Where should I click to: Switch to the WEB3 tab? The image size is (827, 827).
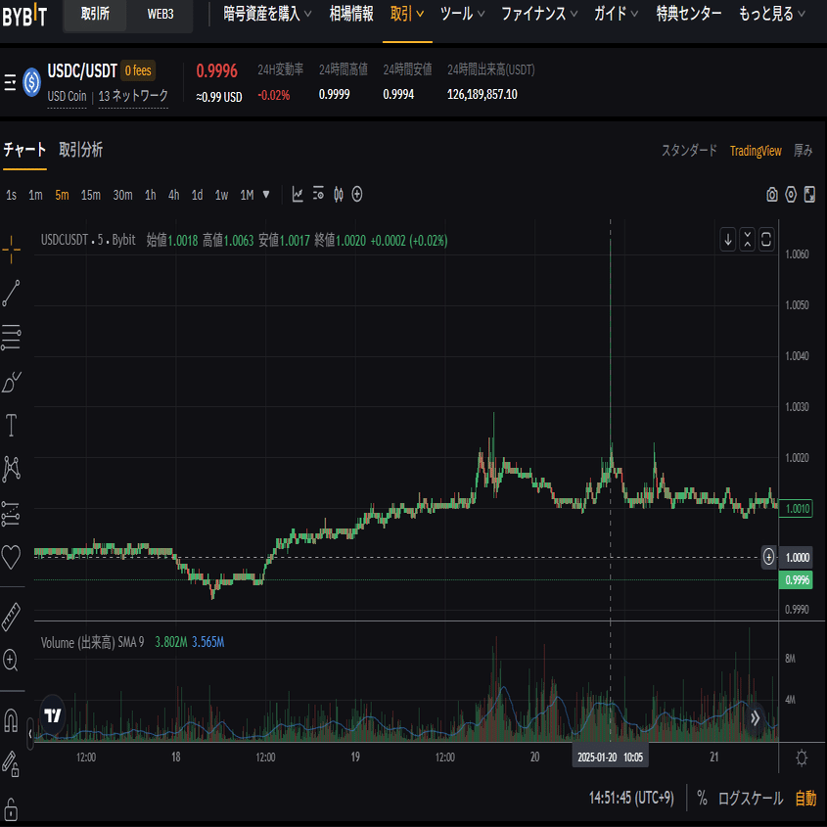pos(161,15)
